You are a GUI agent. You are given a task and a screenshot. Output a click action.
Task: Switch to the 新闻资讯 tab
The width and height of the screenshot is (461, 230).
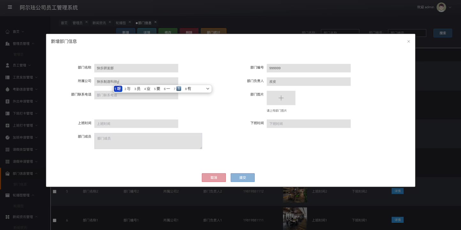[99, 23]
